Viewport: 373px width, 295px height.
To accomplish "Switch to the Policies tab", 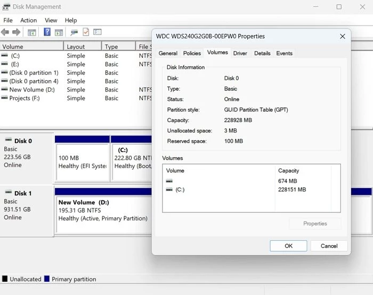I will pos(192,53).
